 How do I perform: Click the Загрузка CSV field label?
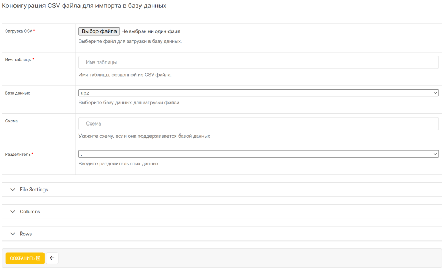(x=19, y=31)
